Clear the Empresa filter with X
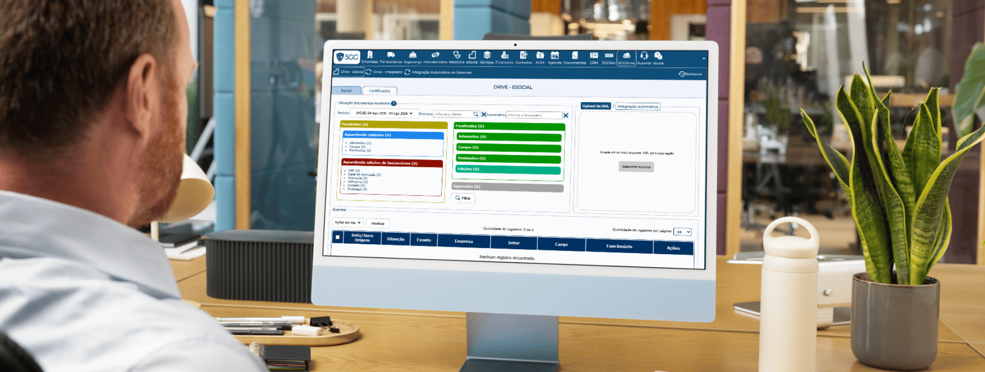This screenshot has width=985, height=372. (x=484, y=114)
